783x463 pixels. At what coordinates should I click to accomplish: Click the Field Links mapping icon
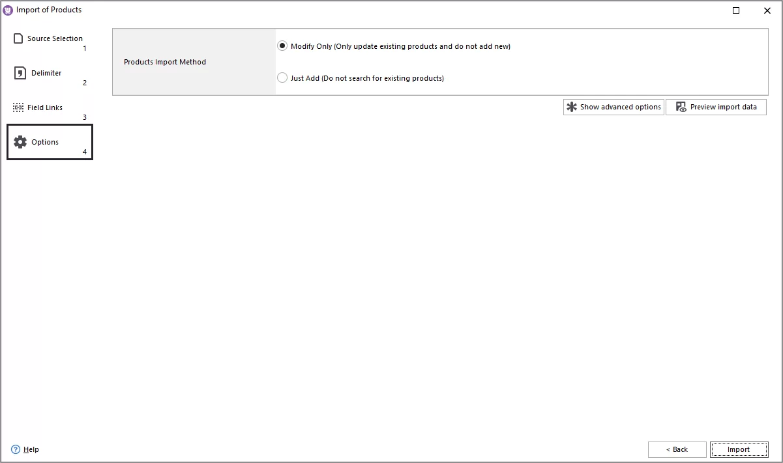(x=18, y=107)
